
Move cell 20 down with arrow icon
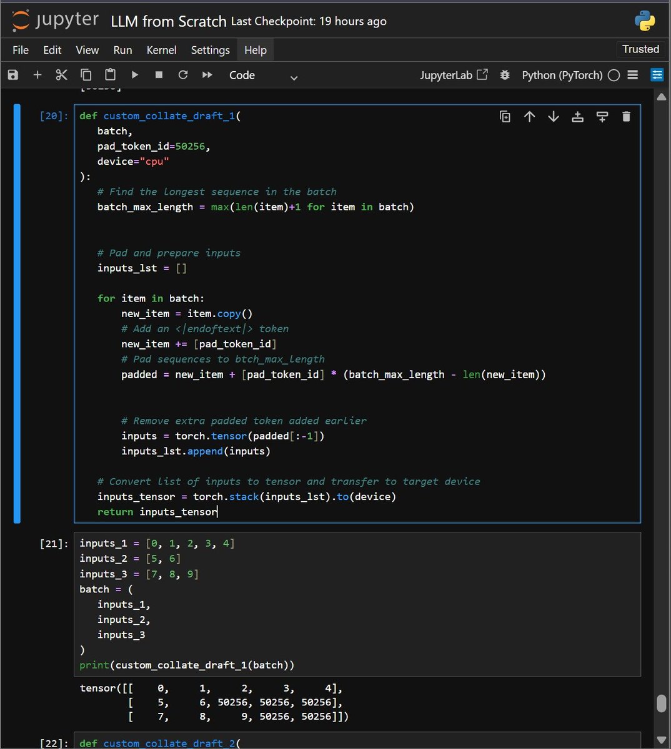click(554, 117)
